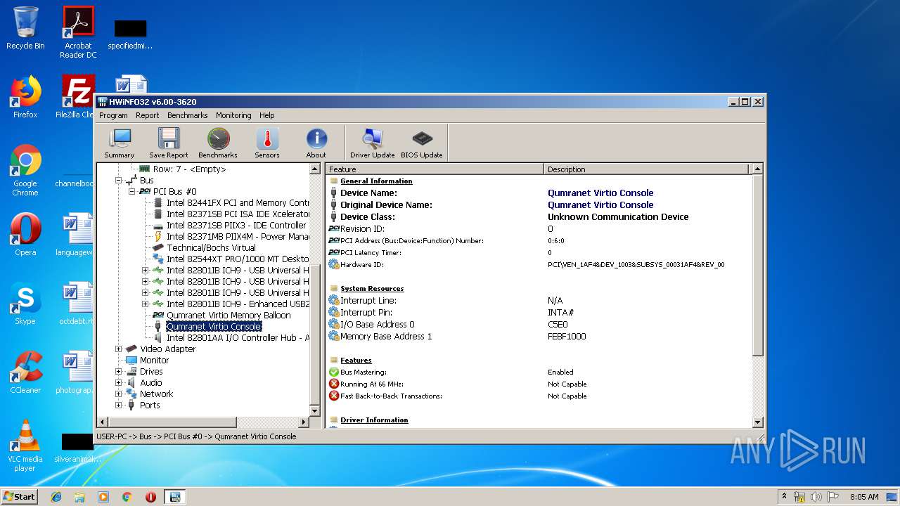
Task: Open Opera from the taskbar
Action: 150,497
